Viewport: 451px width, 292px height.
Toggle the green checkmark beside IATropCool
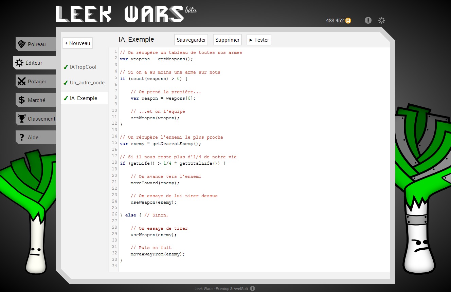pyautogui.click(x=66, y=67)
